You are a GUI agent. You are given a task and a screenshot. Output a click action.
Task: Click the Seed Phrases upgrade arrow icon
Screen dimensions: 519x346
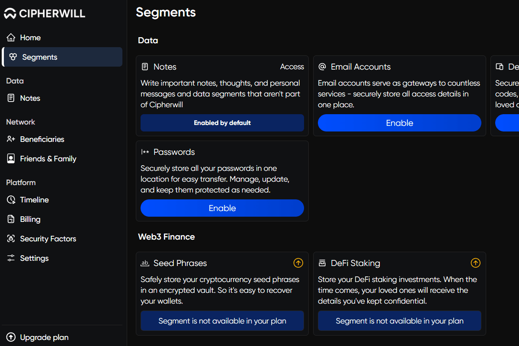click(298, 263)
